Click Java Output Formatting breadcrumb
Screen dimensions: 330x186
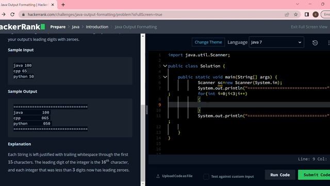136,27
